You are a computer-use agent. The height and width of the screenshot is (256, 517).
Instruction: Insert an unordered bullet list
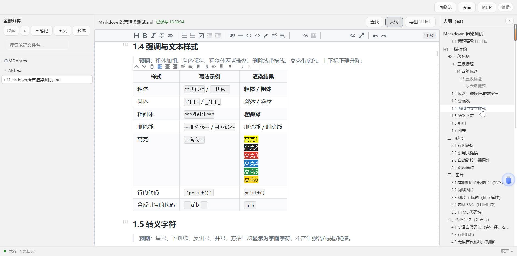(184, 36)
